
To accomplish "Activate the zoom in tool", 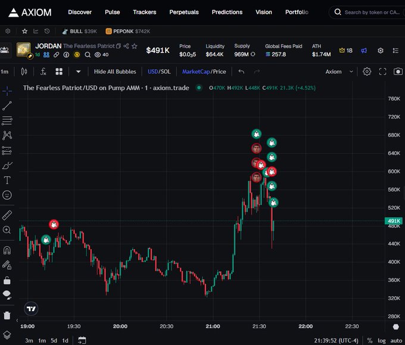I will pos(7,230).
